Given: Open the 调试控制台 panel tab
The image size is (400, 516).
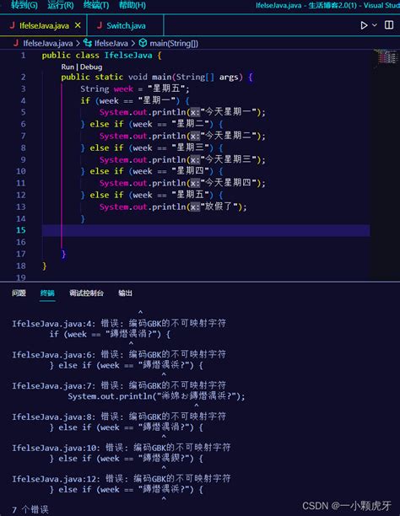Looking at the screenshot, I should [86, 293].
